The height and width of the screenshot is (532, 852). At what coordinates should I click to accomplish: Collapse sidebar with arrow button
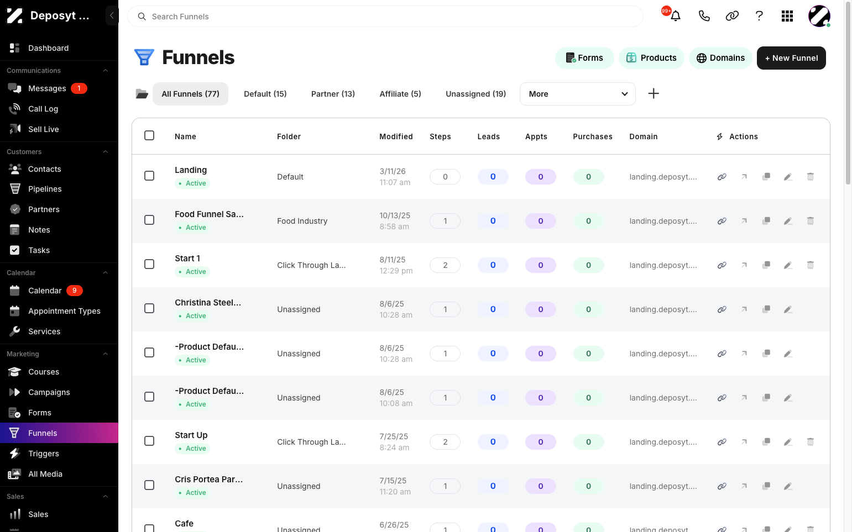[112, 15]
